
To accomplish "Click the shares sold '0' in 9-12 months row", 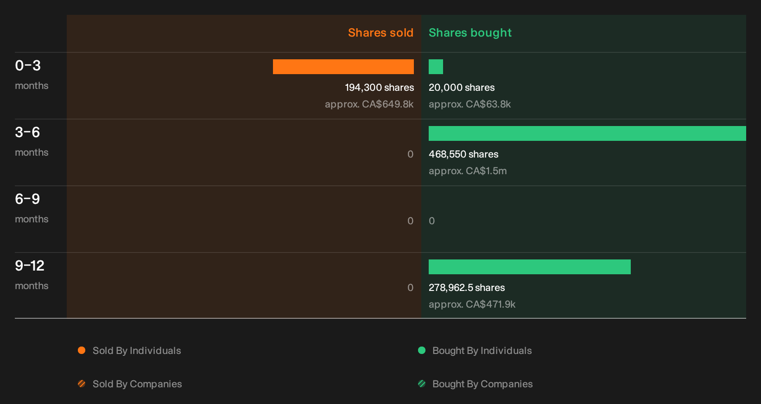I will coord(410,288).
